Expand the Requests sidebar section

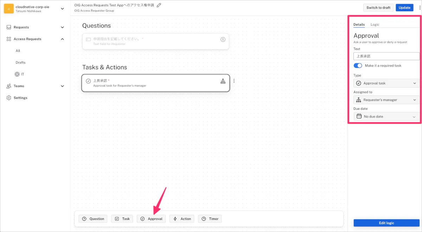coord(62,27)
